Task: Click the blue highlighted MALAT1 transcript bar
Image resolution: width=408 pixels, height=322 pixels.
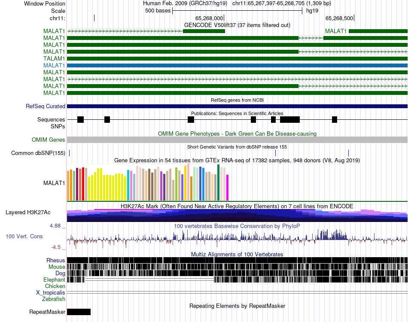Action: point(237,65)
